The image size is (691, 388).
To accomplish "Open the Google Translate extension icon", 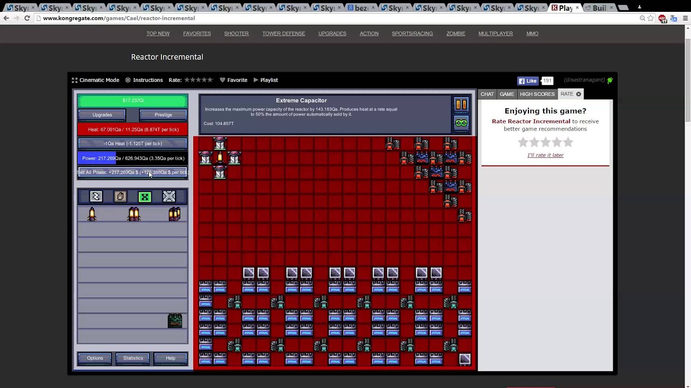I will click(674, 18).
